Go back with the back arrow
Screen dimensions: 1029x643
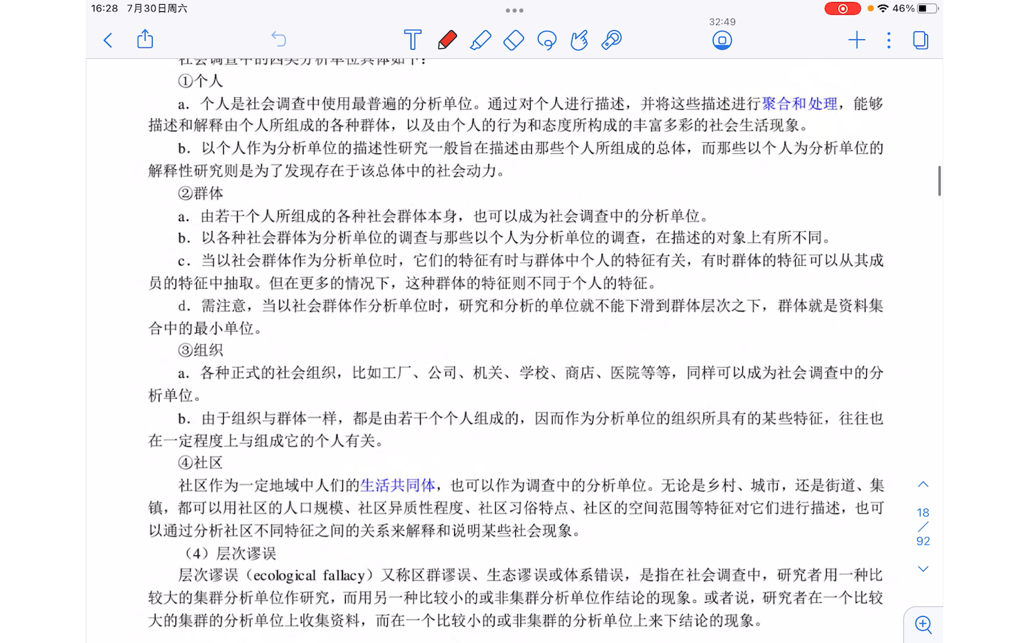(108, 40)
